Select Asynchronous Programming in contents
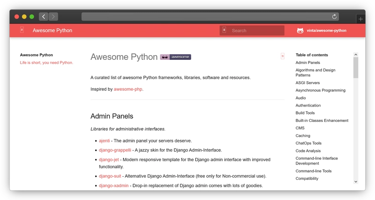Screen dimensions: 375x200 321,90
